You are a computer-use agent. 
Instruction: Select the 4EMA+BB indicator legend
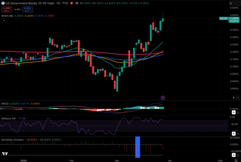[x=7, y=16]
